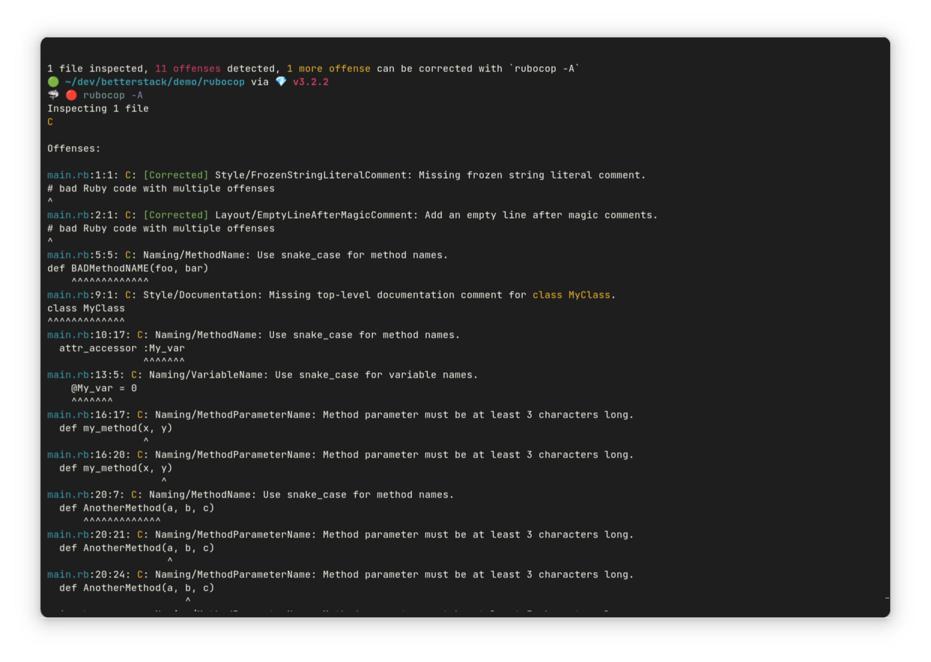Click 'Naming/VariableName' cop name
This screenshot has height=662, width=931.
pyautogui.click(x=206, y=375)
